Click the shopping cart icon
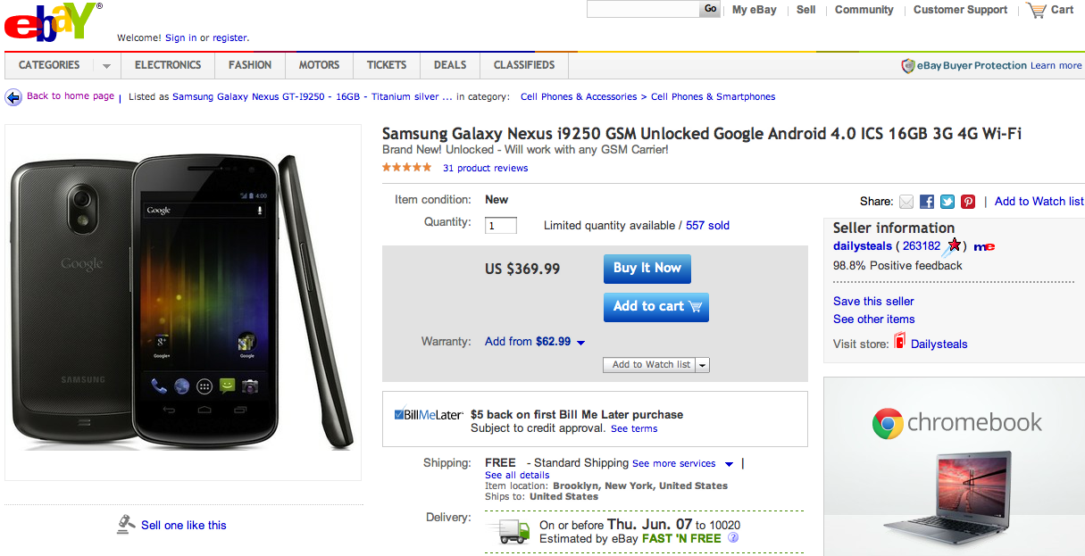This screenshot has height=556, width=1085. pyautogui.click(x=1036, y=10)
